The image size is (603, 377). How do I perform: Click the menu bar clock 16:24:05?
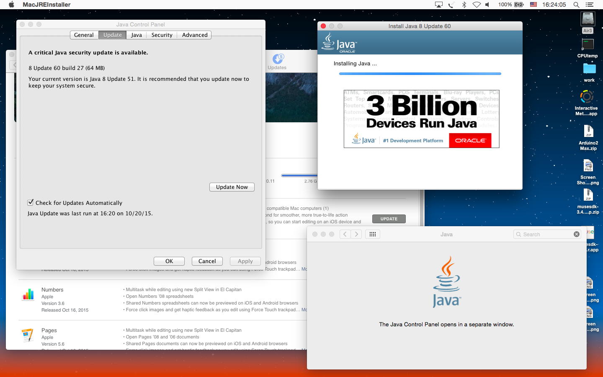tap(554, 5)
